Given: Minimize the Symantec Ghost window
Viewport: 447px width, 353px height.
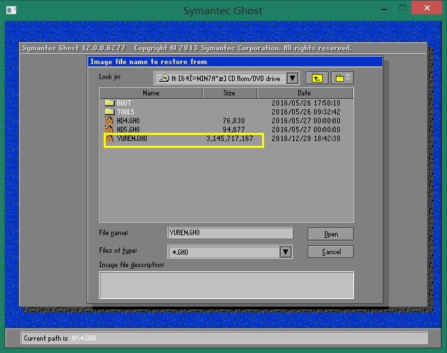Looking at the screenshot, I should pos(384,9).
